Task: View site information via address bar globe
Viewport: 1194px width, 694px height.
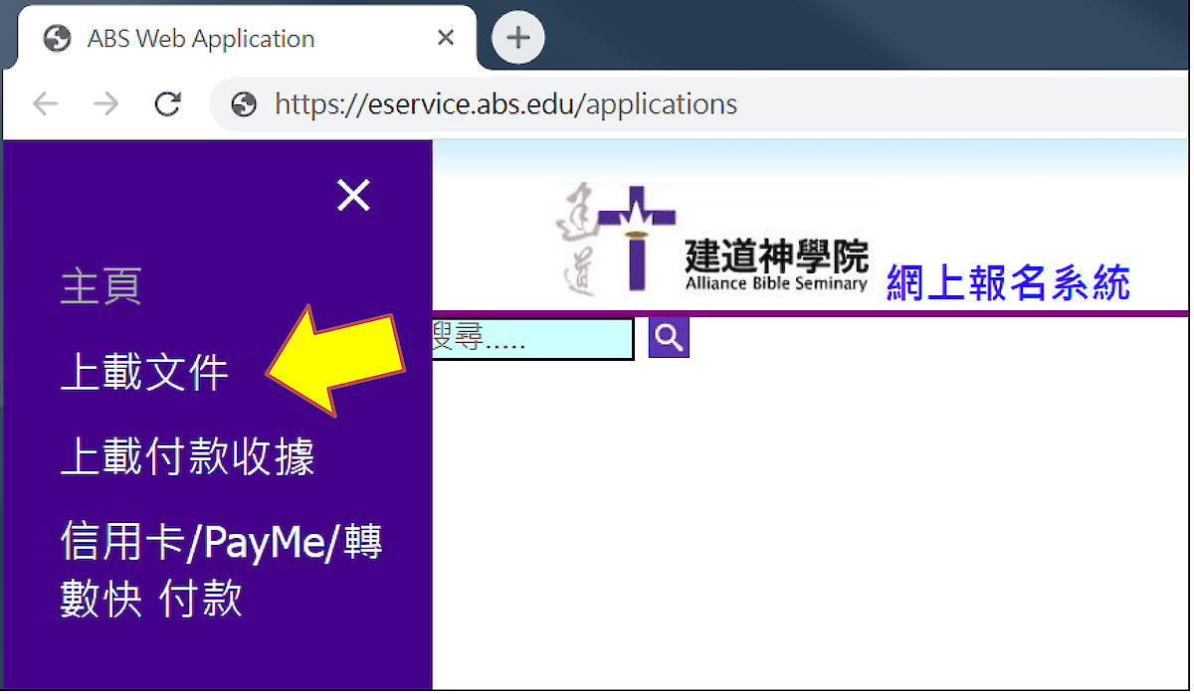Action: click(244, 103)
